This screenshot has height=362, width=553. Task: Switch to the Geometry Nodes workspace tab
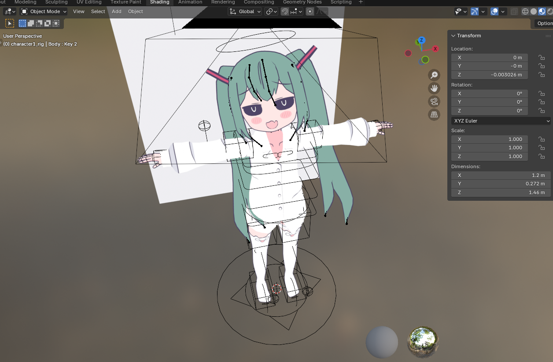pos(302,2)
